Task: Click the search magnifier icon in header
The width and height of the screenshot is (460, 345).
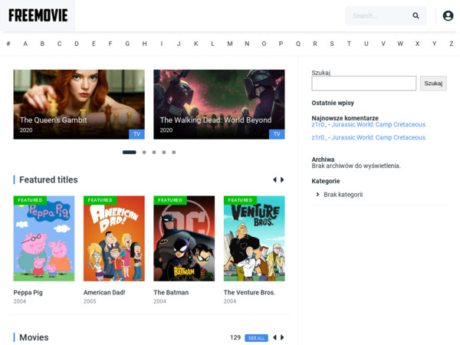Action: (416, 15)
